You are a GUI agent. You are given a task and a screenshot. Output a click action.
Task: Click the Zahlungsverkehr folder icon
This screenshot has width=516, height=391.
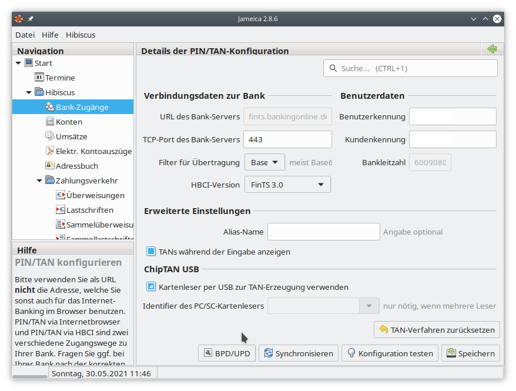click(x=50, y=180)
